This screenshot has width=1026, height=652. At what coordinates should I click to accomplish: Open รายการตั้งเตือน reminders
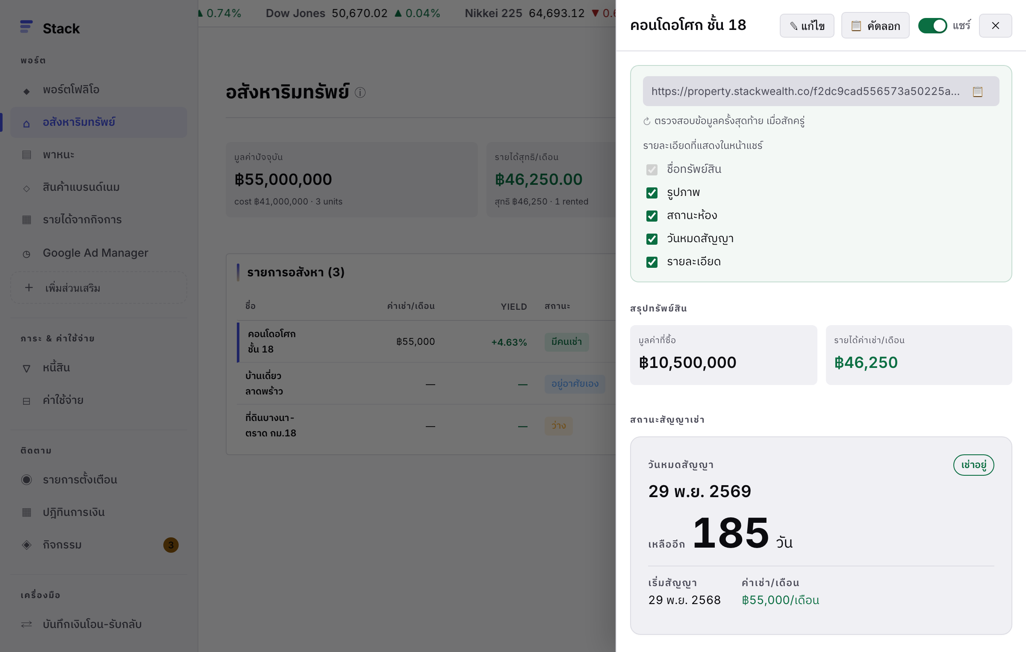tap(99, 480)
